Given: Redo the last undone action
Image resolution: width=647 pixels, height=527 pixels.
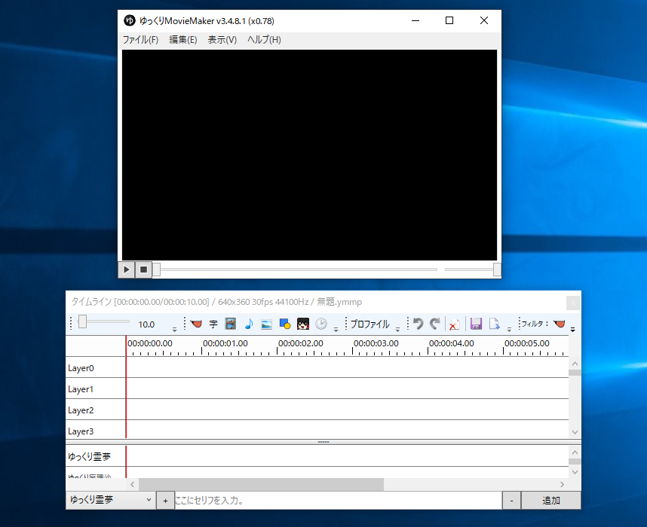Looking at the screenshot, I should click(x=435, y=324).
